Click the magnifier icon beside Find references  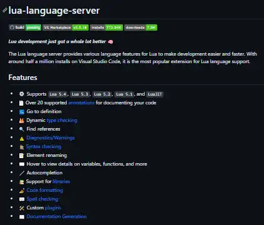pos(22,129)
